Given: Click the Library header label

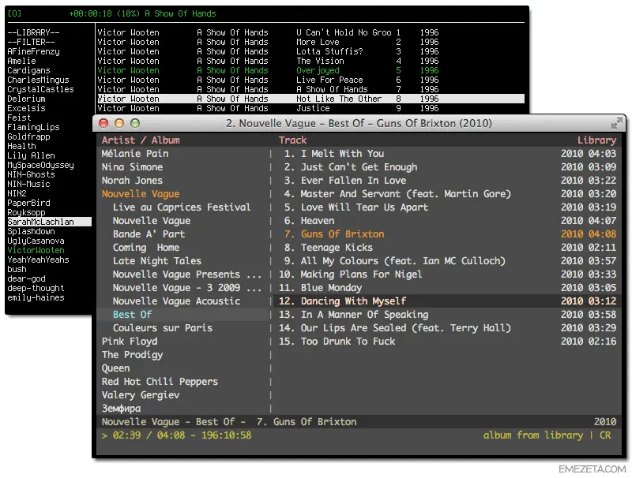Looking at the screenshot, I should coord(596,140).
